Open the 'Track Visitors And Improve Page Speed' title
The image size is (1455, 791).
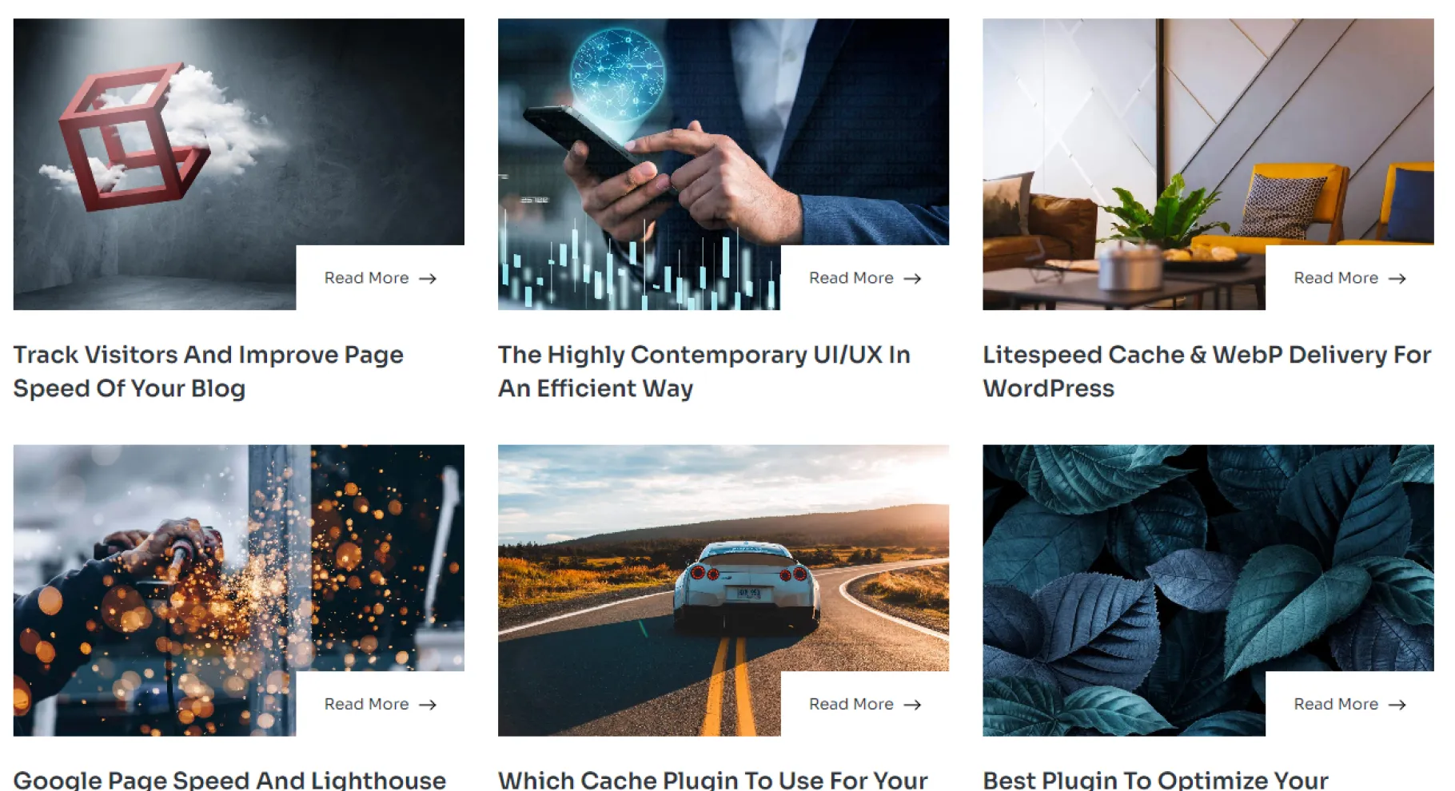pos(209,372)
